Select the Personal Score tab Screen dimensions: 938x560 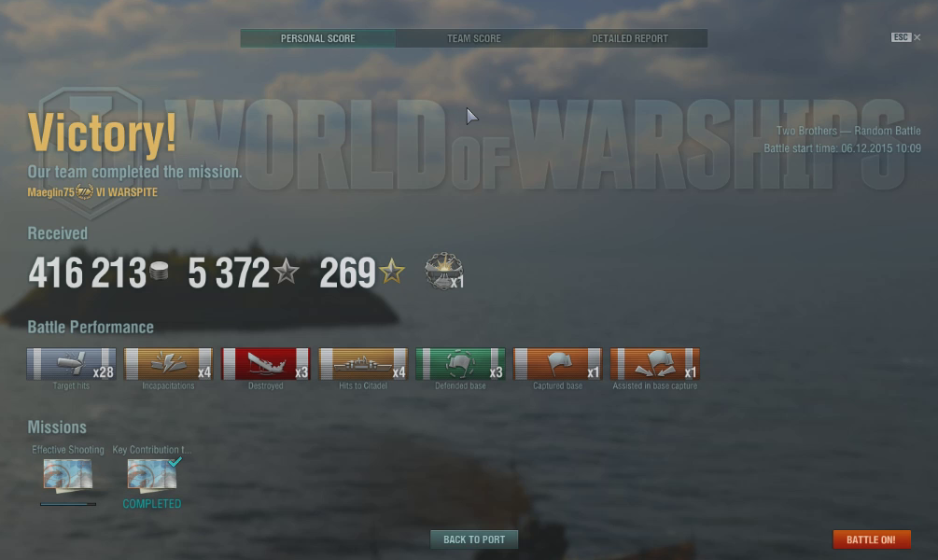coord(317,38)
